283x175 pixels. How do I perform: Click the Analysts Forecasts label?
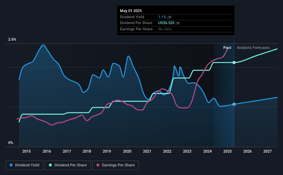(x=253, y=48)
